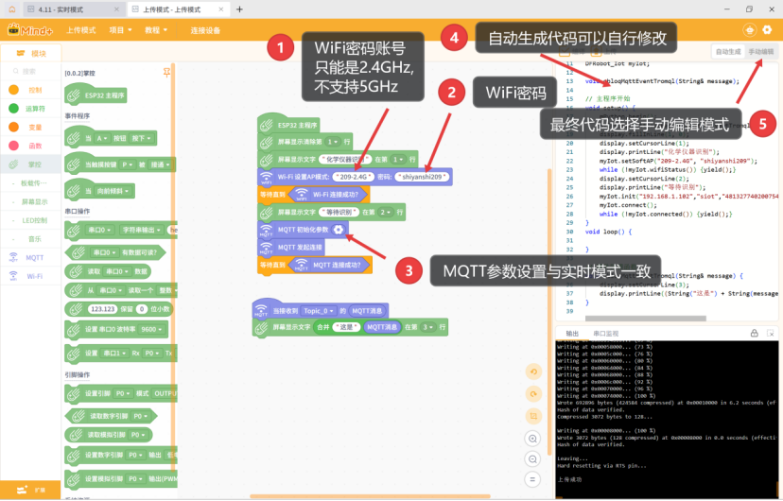Image resolution: width=783 pixels, height=501 pixels.
Task: Open the serial monitor tab
Action: [x=605, y=334]
